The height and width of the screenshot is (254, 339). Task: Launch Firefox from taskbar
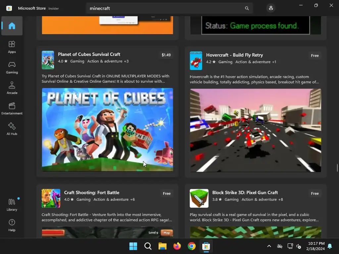[x=177, y=246]
